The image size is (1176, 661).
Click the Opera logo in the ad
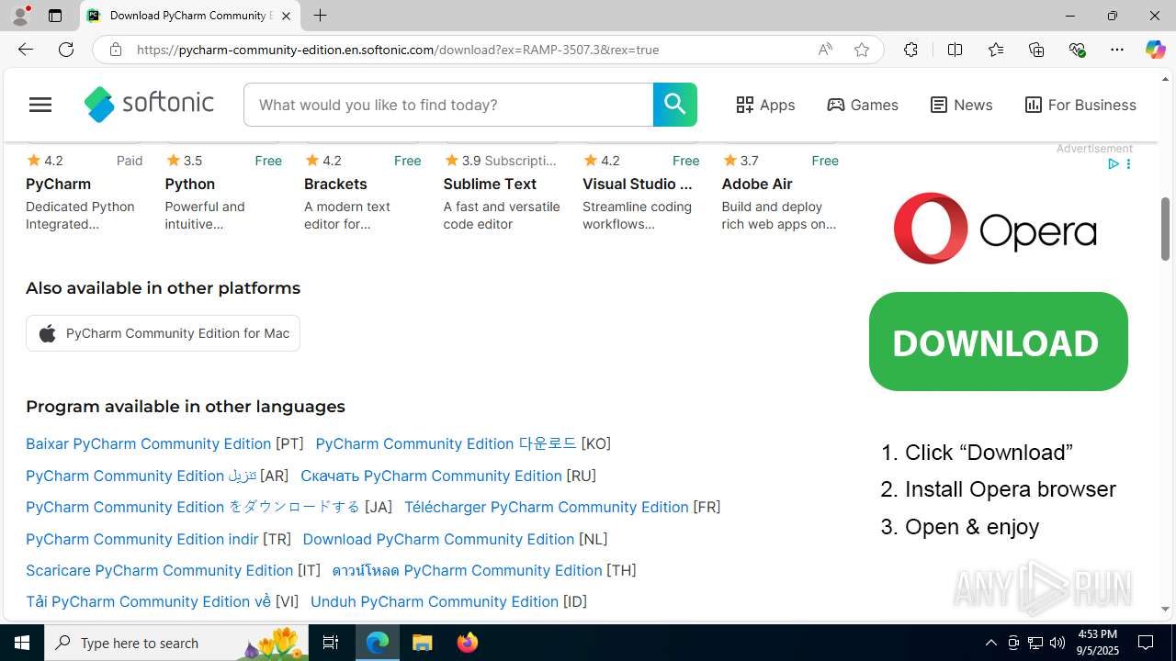(995, 228)
